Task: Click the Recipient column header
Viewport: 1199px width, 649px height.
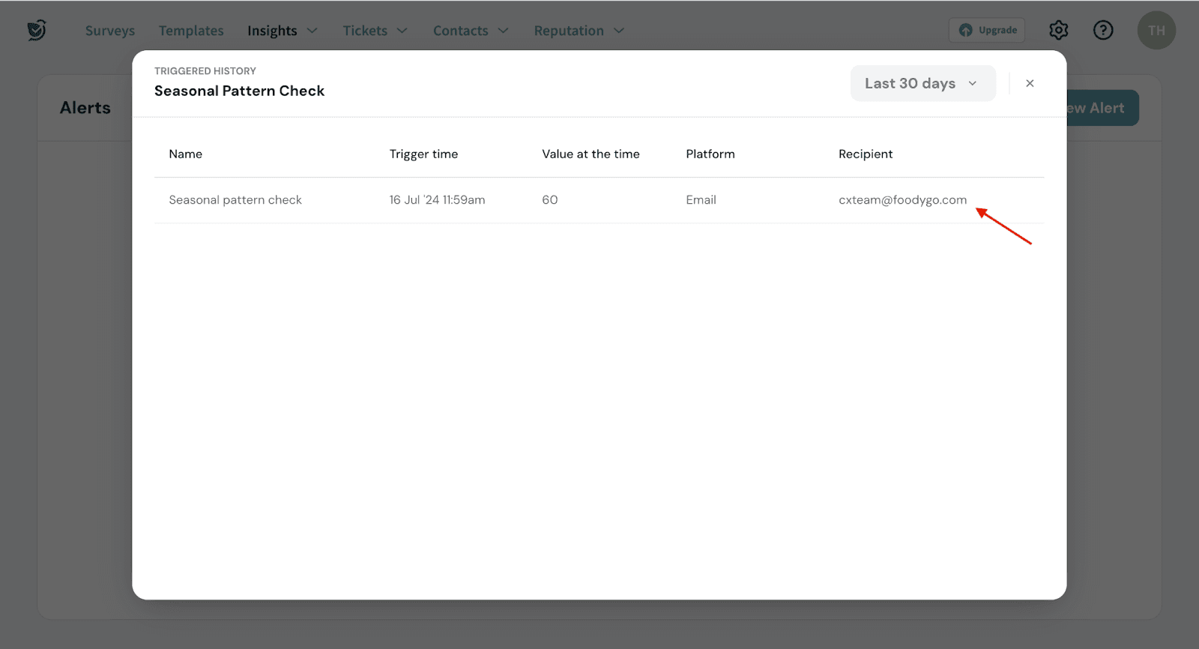Action: click(865, 154)
